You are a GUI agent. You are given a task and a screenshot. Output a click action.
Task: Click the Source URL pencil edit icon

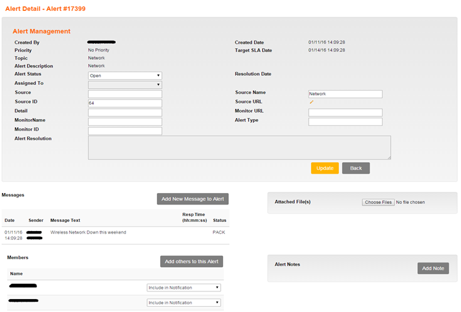[x=312, y=102]
